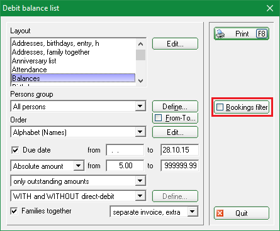Click the disabled Define button beside direct-debit
This screenshot has width=280, height=231.
point(175,196)
